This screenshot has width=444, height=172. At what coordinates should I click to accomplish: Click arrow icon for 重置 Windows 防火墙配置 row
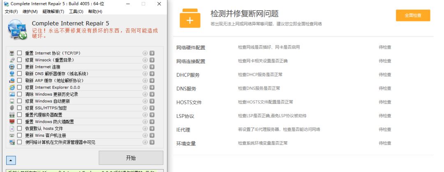click(152, 122)
